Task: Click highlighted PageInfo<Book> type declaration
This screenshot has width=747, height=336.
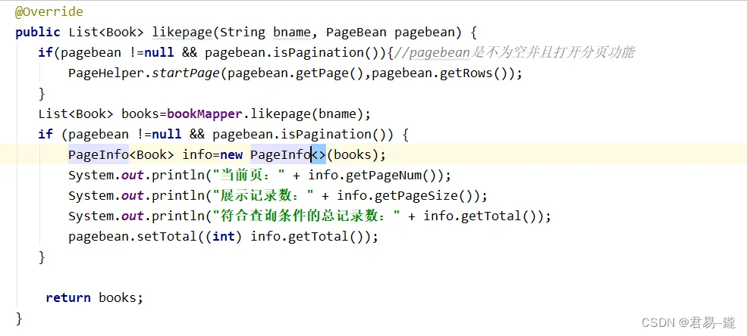Action: pyautogui.click(x=121, y=155)
